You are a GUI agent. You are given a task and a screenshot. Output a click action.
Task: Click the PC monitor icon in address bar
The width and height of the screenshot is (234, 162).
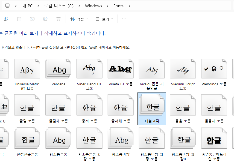click(7, 6)
